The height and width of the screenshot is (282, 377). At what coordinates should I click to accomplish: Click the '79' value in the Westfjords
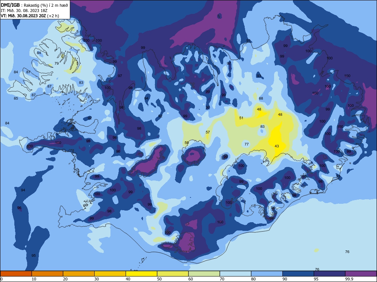tap(57, 63)
